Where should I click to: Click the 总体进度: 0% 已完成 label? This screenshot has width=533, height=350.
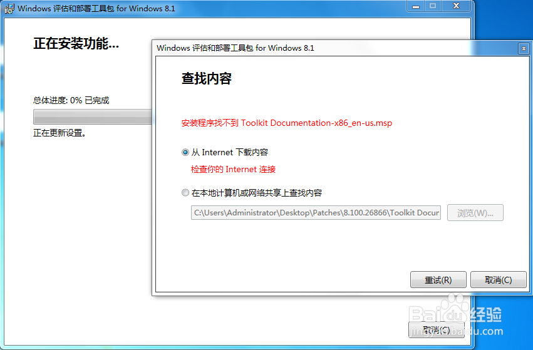(x=71, y=101)
